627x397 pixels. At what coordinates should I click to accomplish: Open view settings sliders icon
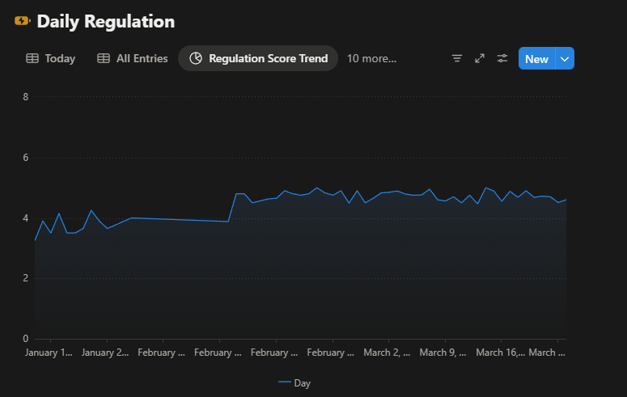pos(502,58)
